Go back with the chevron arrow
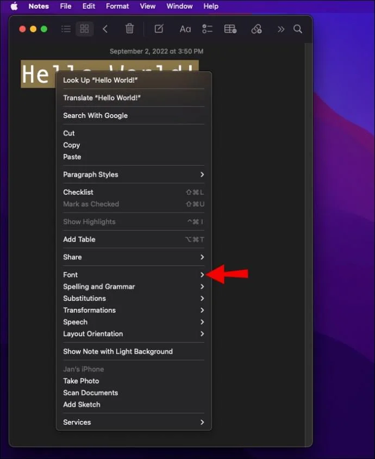375x459 pixels. click(105, 29)
